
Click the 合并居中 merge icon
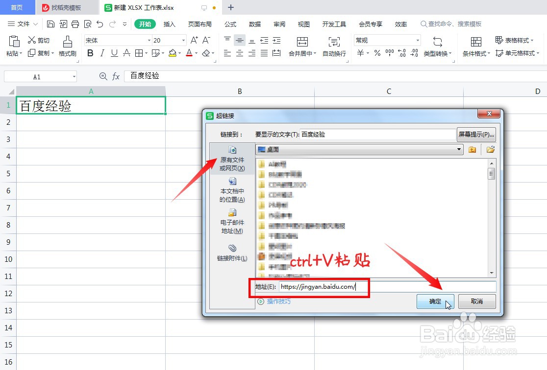coord(302,42)
